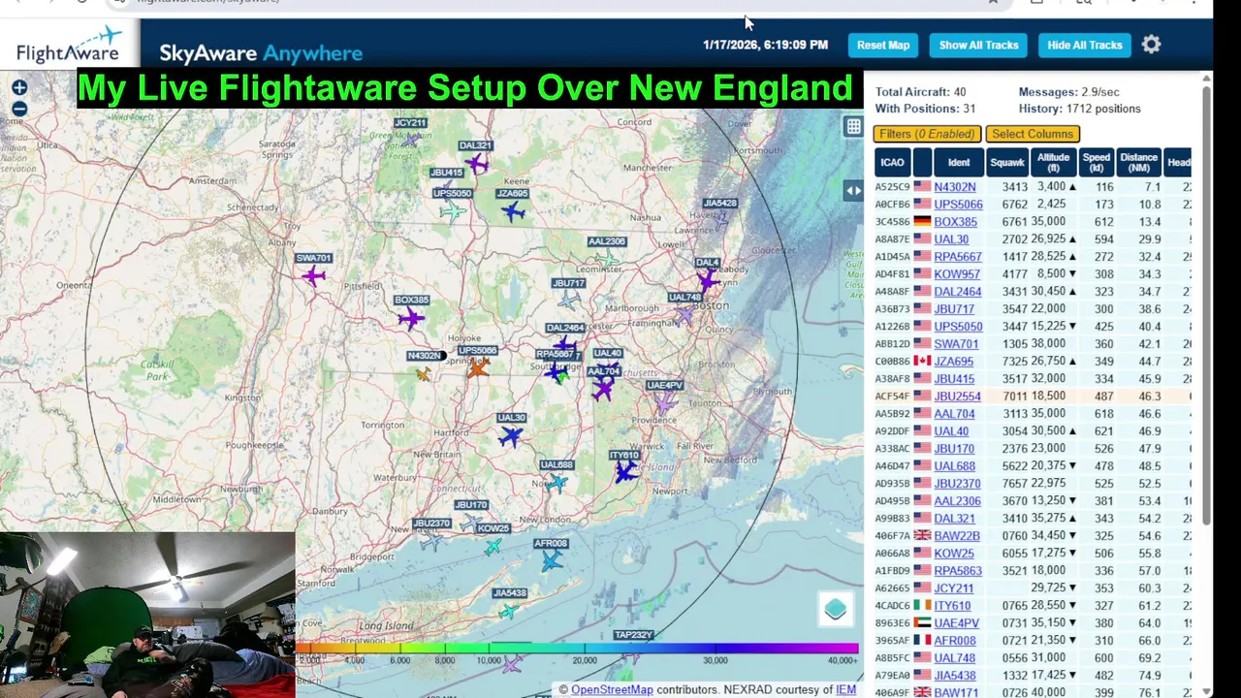Viewport: 1241px width, 698px height.
Task: Select aircraft DAL4 near Boston
Action: [x=707, y=280]
